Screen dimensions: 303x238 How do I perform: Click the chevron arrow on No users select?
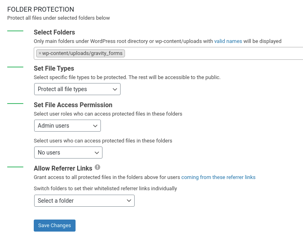(97, 153)
